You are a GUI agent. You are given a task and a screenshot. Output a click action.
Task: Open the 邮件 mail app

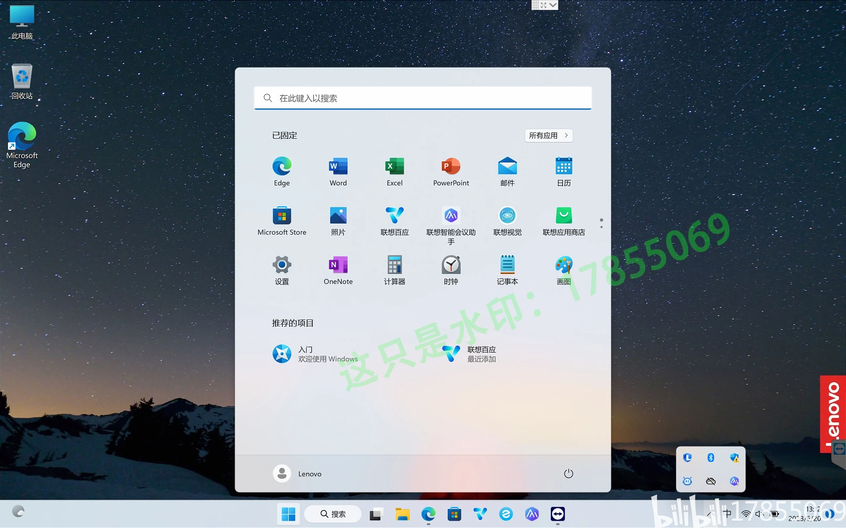tap(507, 172)
